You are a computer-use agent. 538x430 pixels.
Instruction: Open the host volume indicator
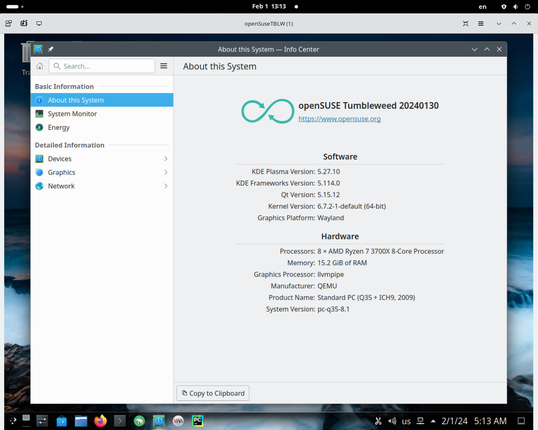click(516, 7)
